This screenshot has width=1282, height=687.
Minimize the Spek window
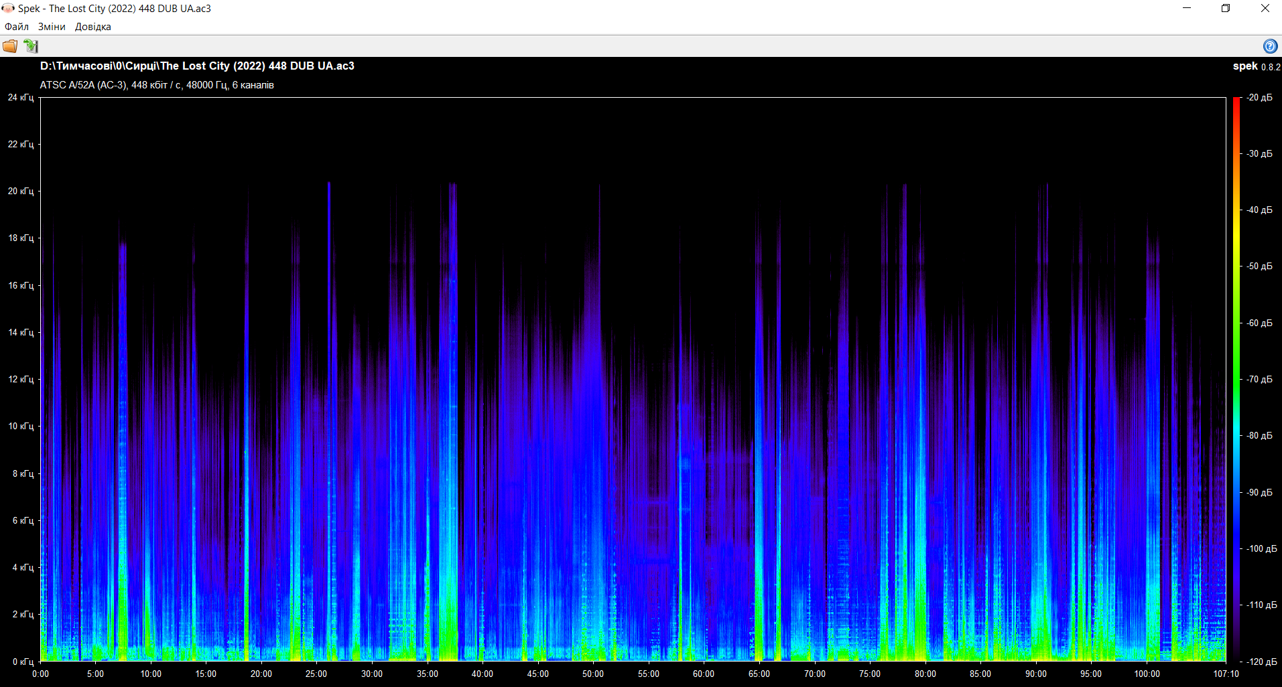coord(1187,8)
